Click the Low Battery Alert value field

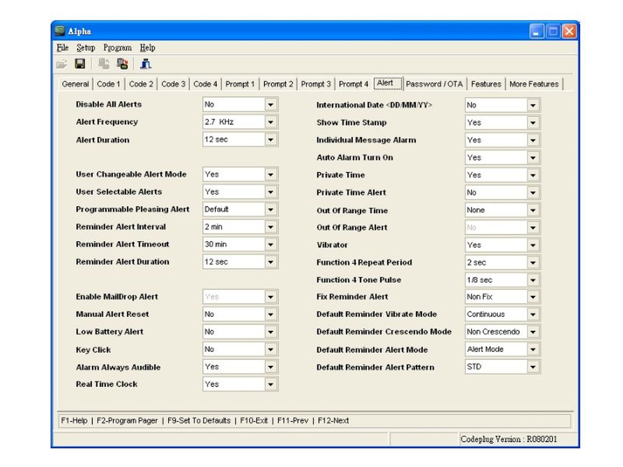pyautogui.click(x=234, y=332)
